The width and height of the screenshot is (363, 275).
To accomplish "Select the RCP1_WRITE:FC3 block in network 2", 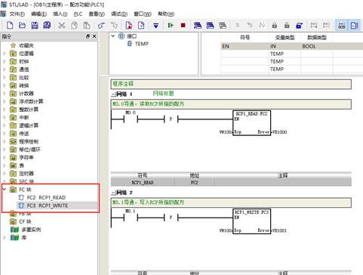I will click(252, 221).
